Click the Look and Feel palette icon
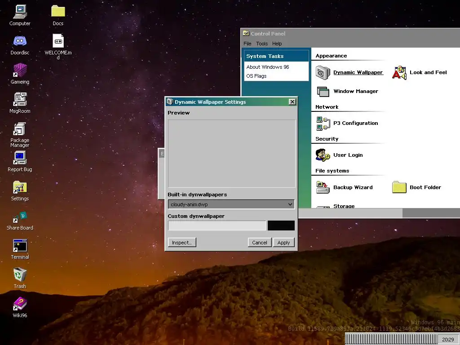This screenshot has height=345, width=460. coord(399,72)
